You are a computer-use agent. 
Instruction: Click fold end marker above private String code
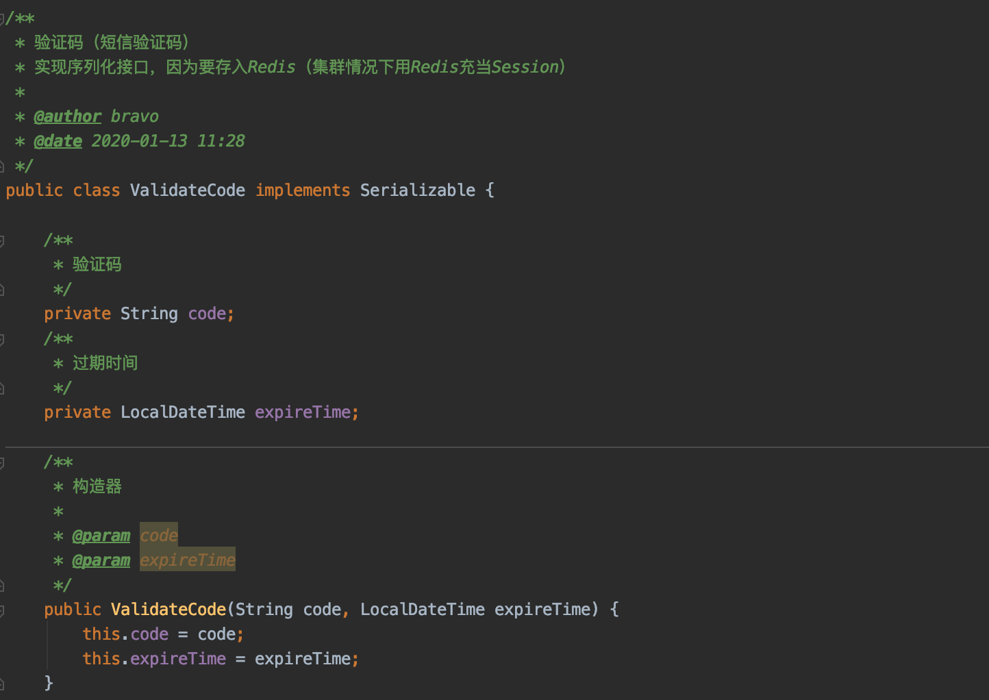point(2,290)
